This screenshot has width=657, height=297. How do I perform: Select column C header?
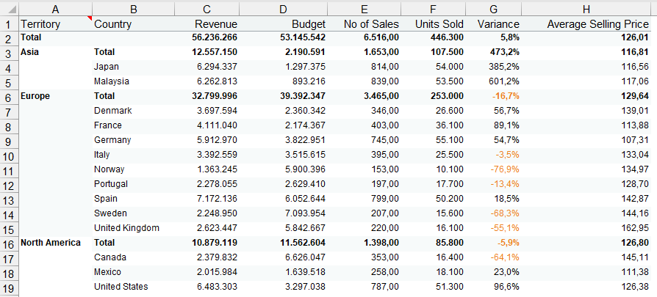207,10
